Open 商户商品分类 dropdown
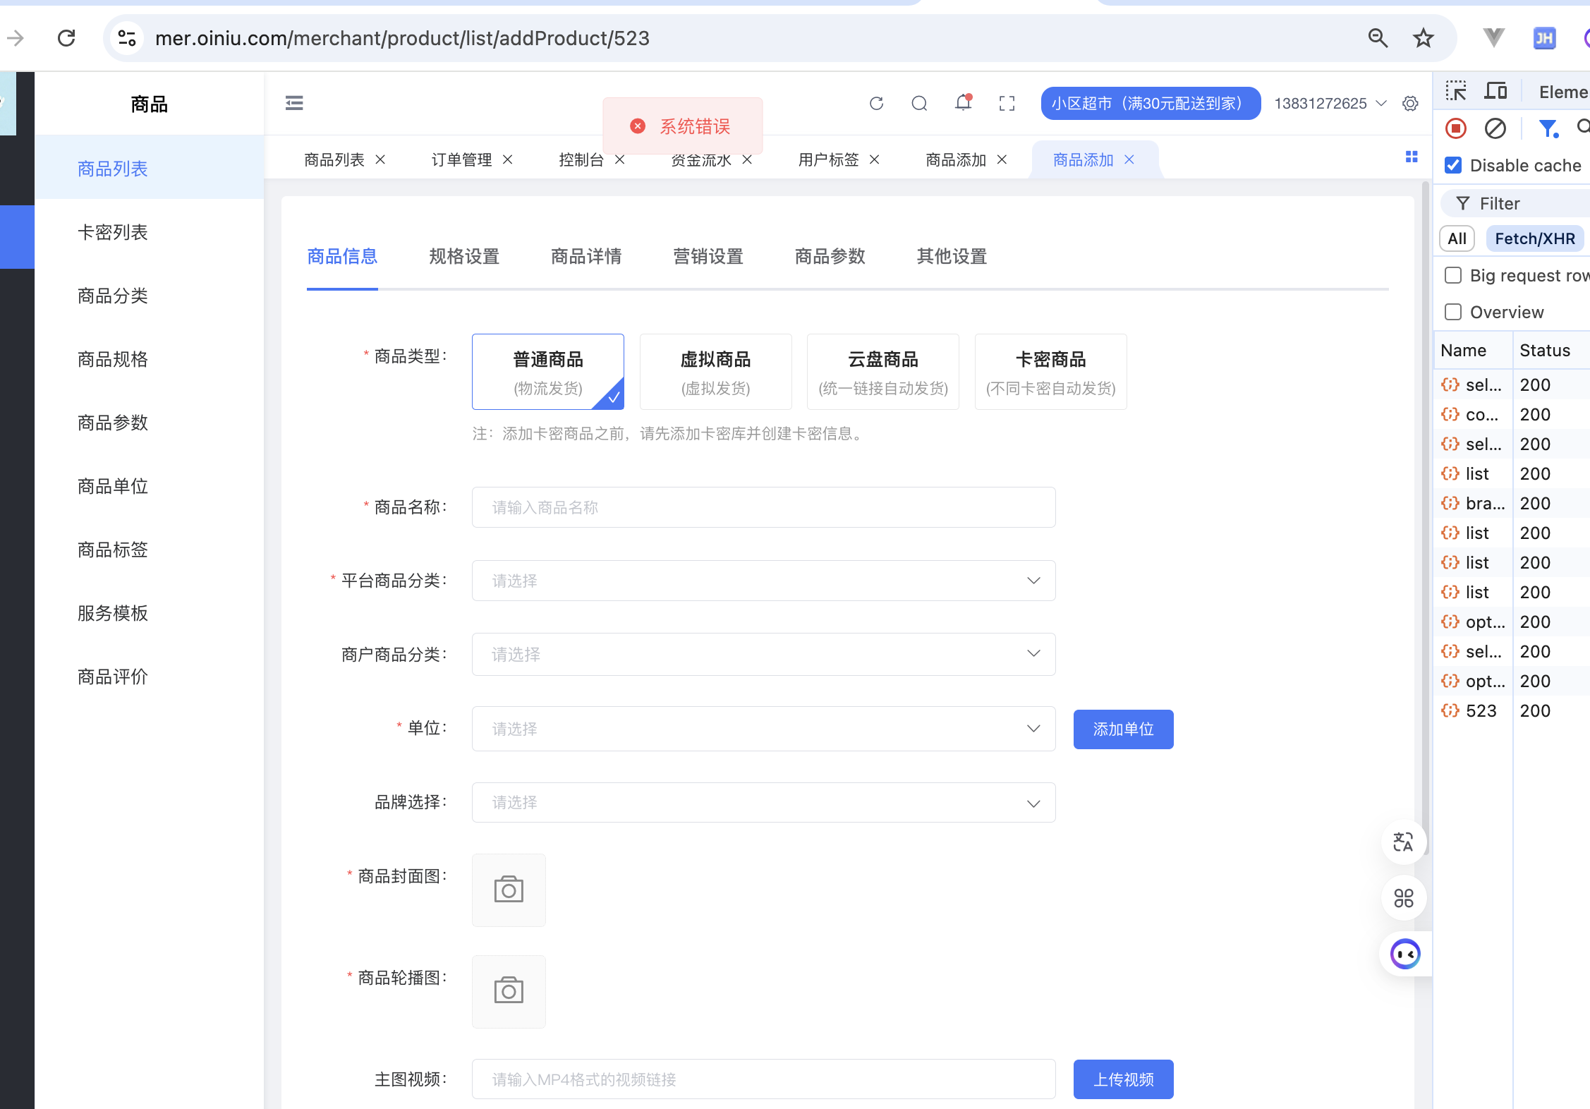This screenshot has width=1590, height=1109. click(x=763, y=654)
